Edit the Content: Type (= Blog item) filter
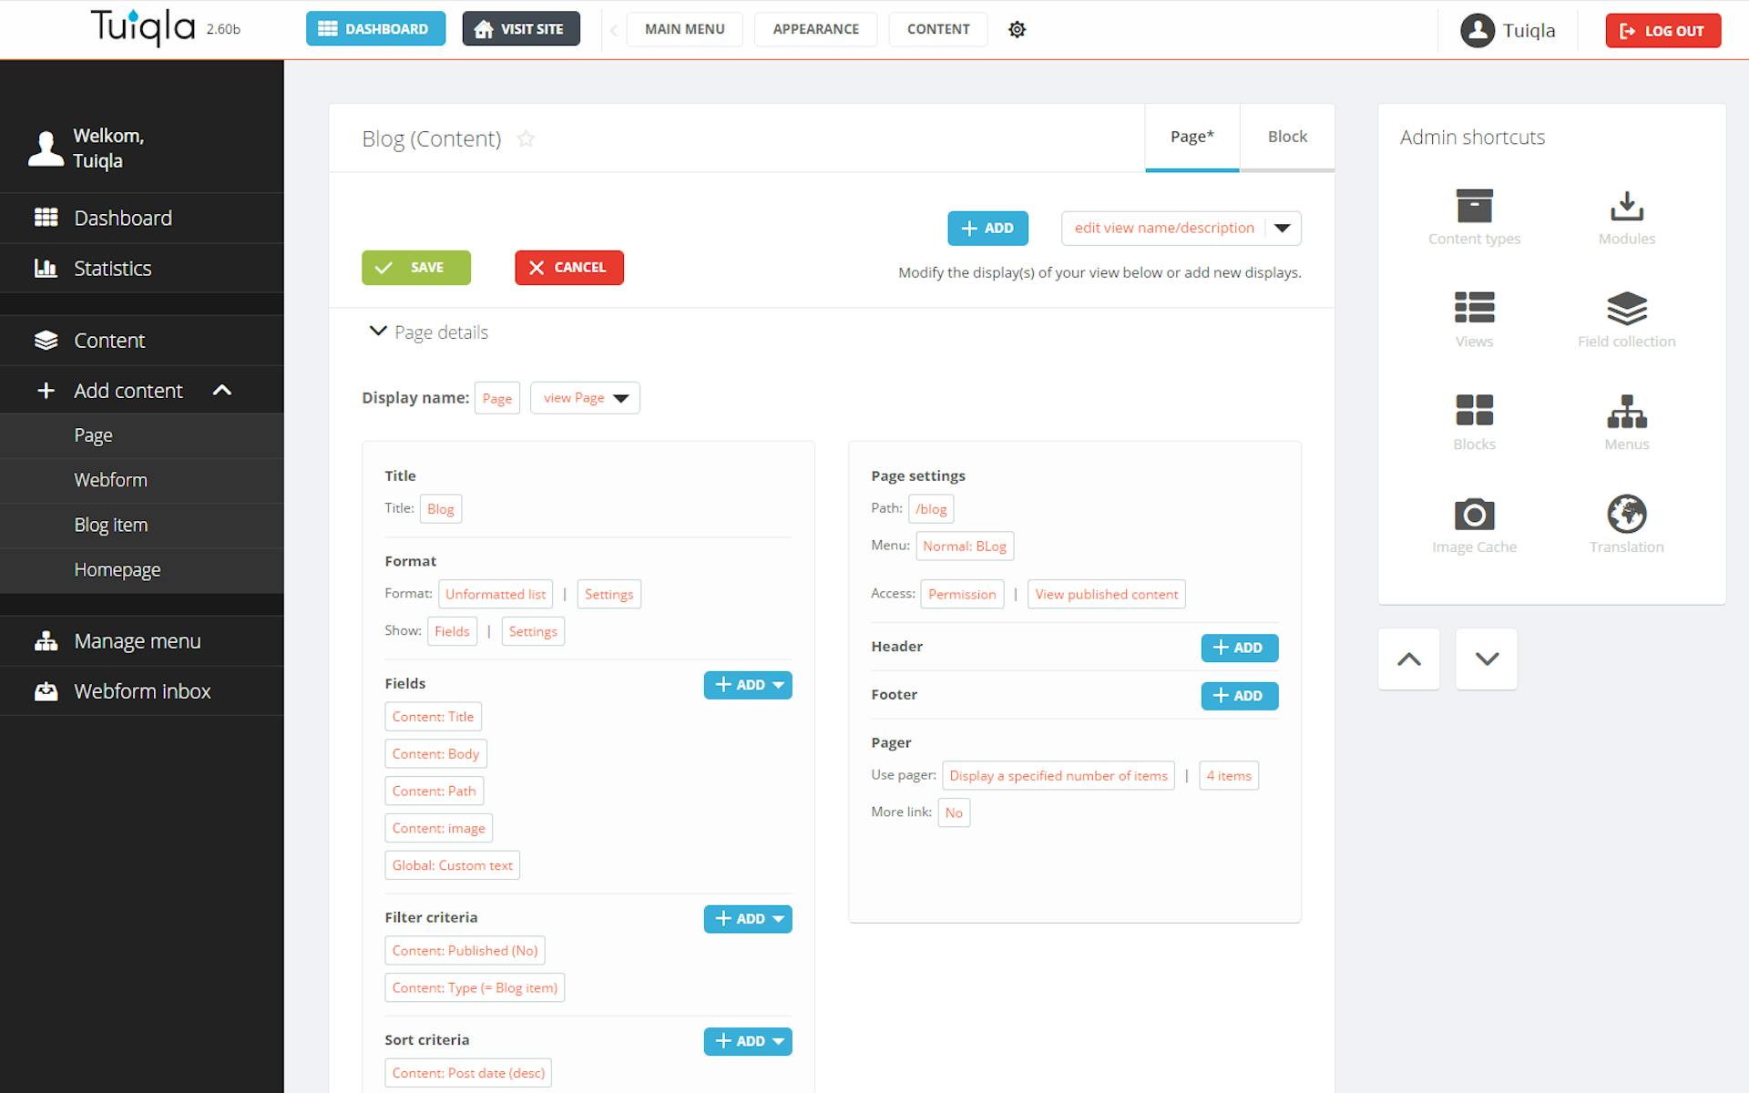The height and width of the screenshot is (1093, 1749). click(475, 988)
